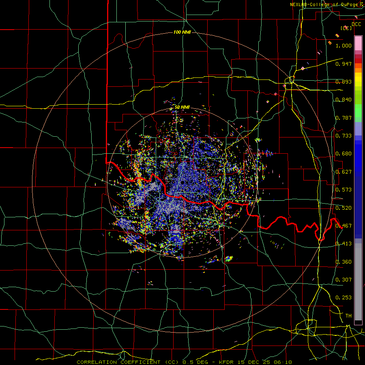Viewport: 365px width, 365px height.
Task: Click the 0.680 legend value
Action: [344, 154]
